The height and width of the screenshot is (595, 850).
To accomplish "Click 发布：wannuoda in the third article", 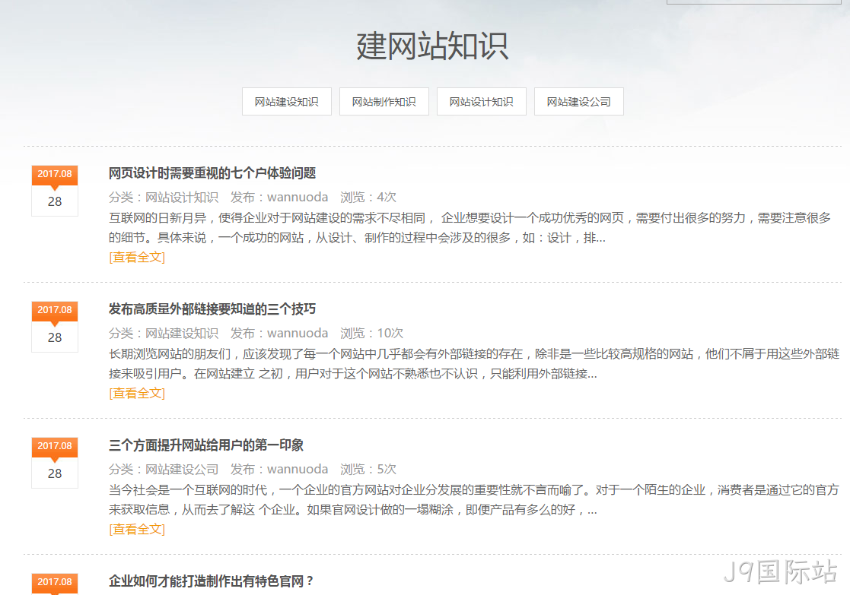I will pos(279,469).
